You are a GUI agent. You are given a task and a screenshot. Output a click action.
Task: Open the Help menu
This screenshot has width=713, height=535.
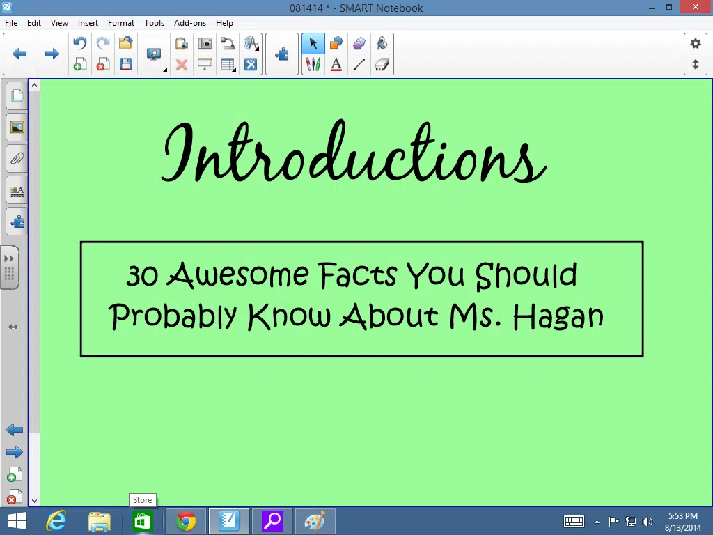pos(224,23)
